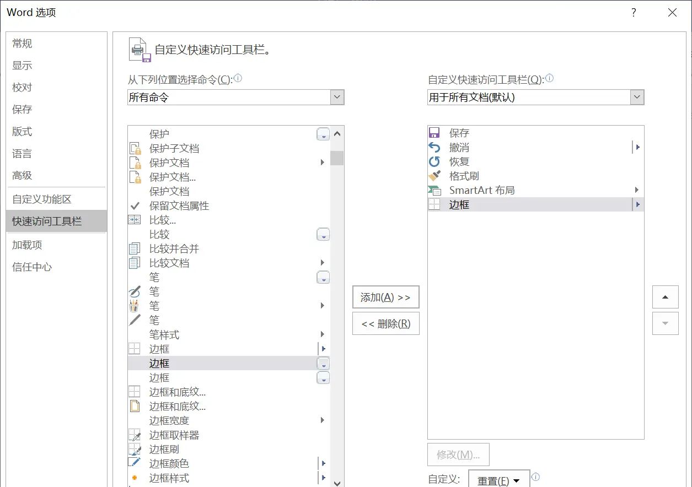The width and height of the screenshot is (692, 487).
Task: Click the 格式刷 paintbrush icon
Action: [434, 176]
